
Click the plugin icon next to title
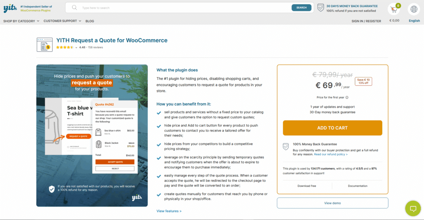coord(45,44)
